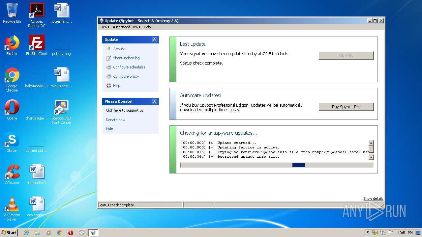422x237 pixels.
Task: Click 'Click here to support us.' text
Action: tap(125, 110)
